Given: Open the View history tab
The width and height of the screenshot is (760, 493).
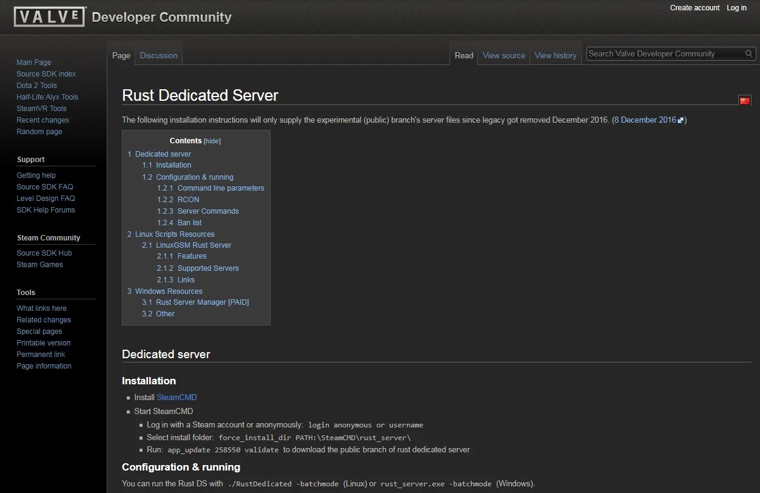Looking at the screenshot, I should pos(556,55).
